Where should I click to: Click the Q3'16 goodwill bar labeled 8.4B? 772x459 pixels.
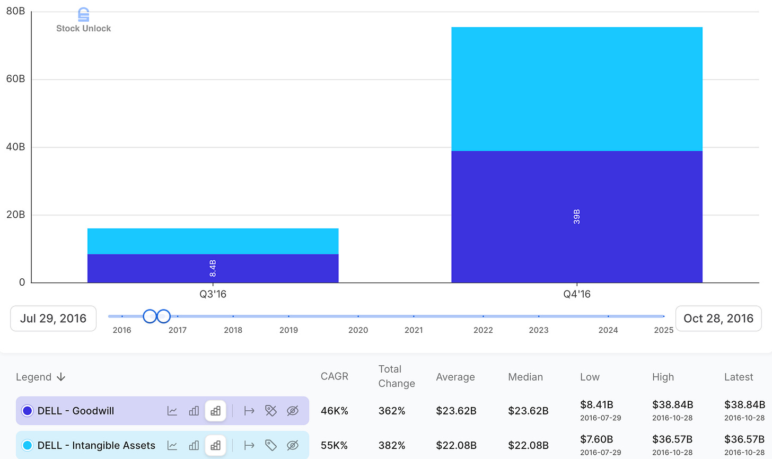213,268
